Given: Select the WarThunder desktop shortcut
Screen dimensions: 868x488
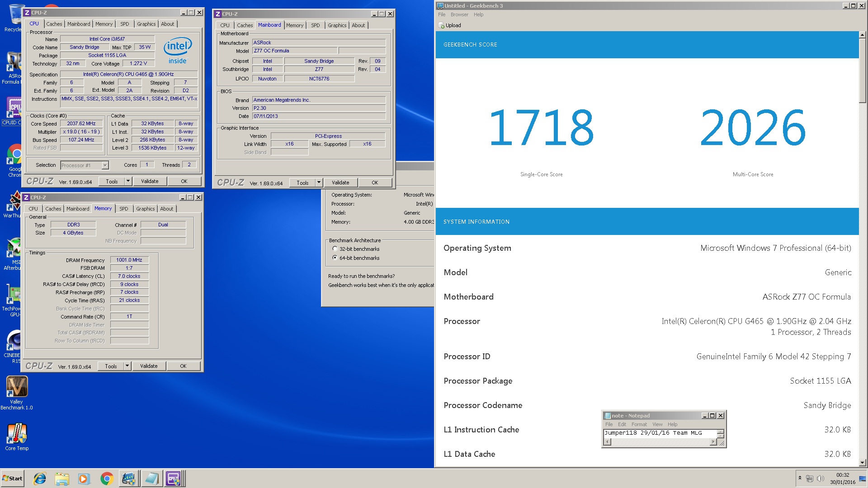Looking at the screenshot, I should (x=12, y=204).
